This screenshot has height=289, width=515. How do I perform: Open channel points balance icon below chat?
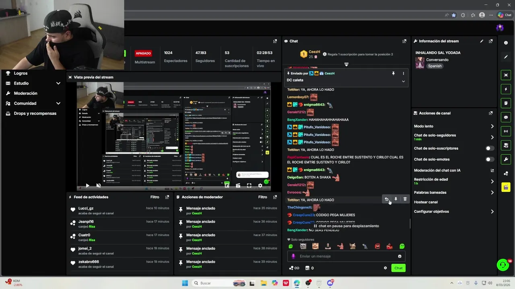294,268
